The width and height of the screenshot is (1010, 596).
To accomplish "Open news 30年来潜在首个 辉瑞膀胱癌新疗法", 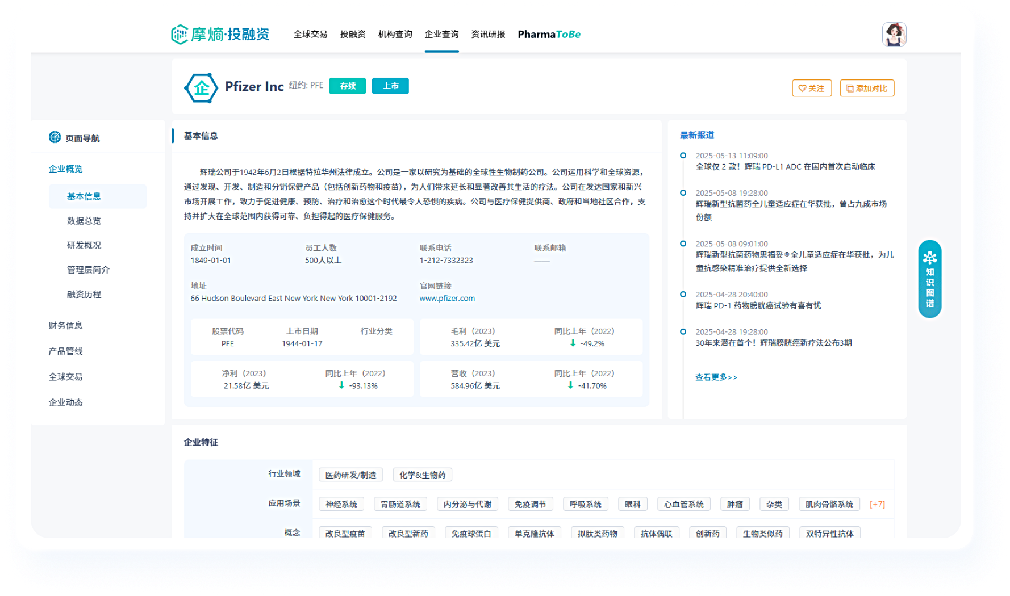I will point(773,343).
